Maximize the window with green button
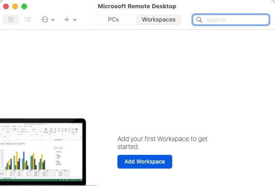This screenshot has height=186, width=275. 24,6
